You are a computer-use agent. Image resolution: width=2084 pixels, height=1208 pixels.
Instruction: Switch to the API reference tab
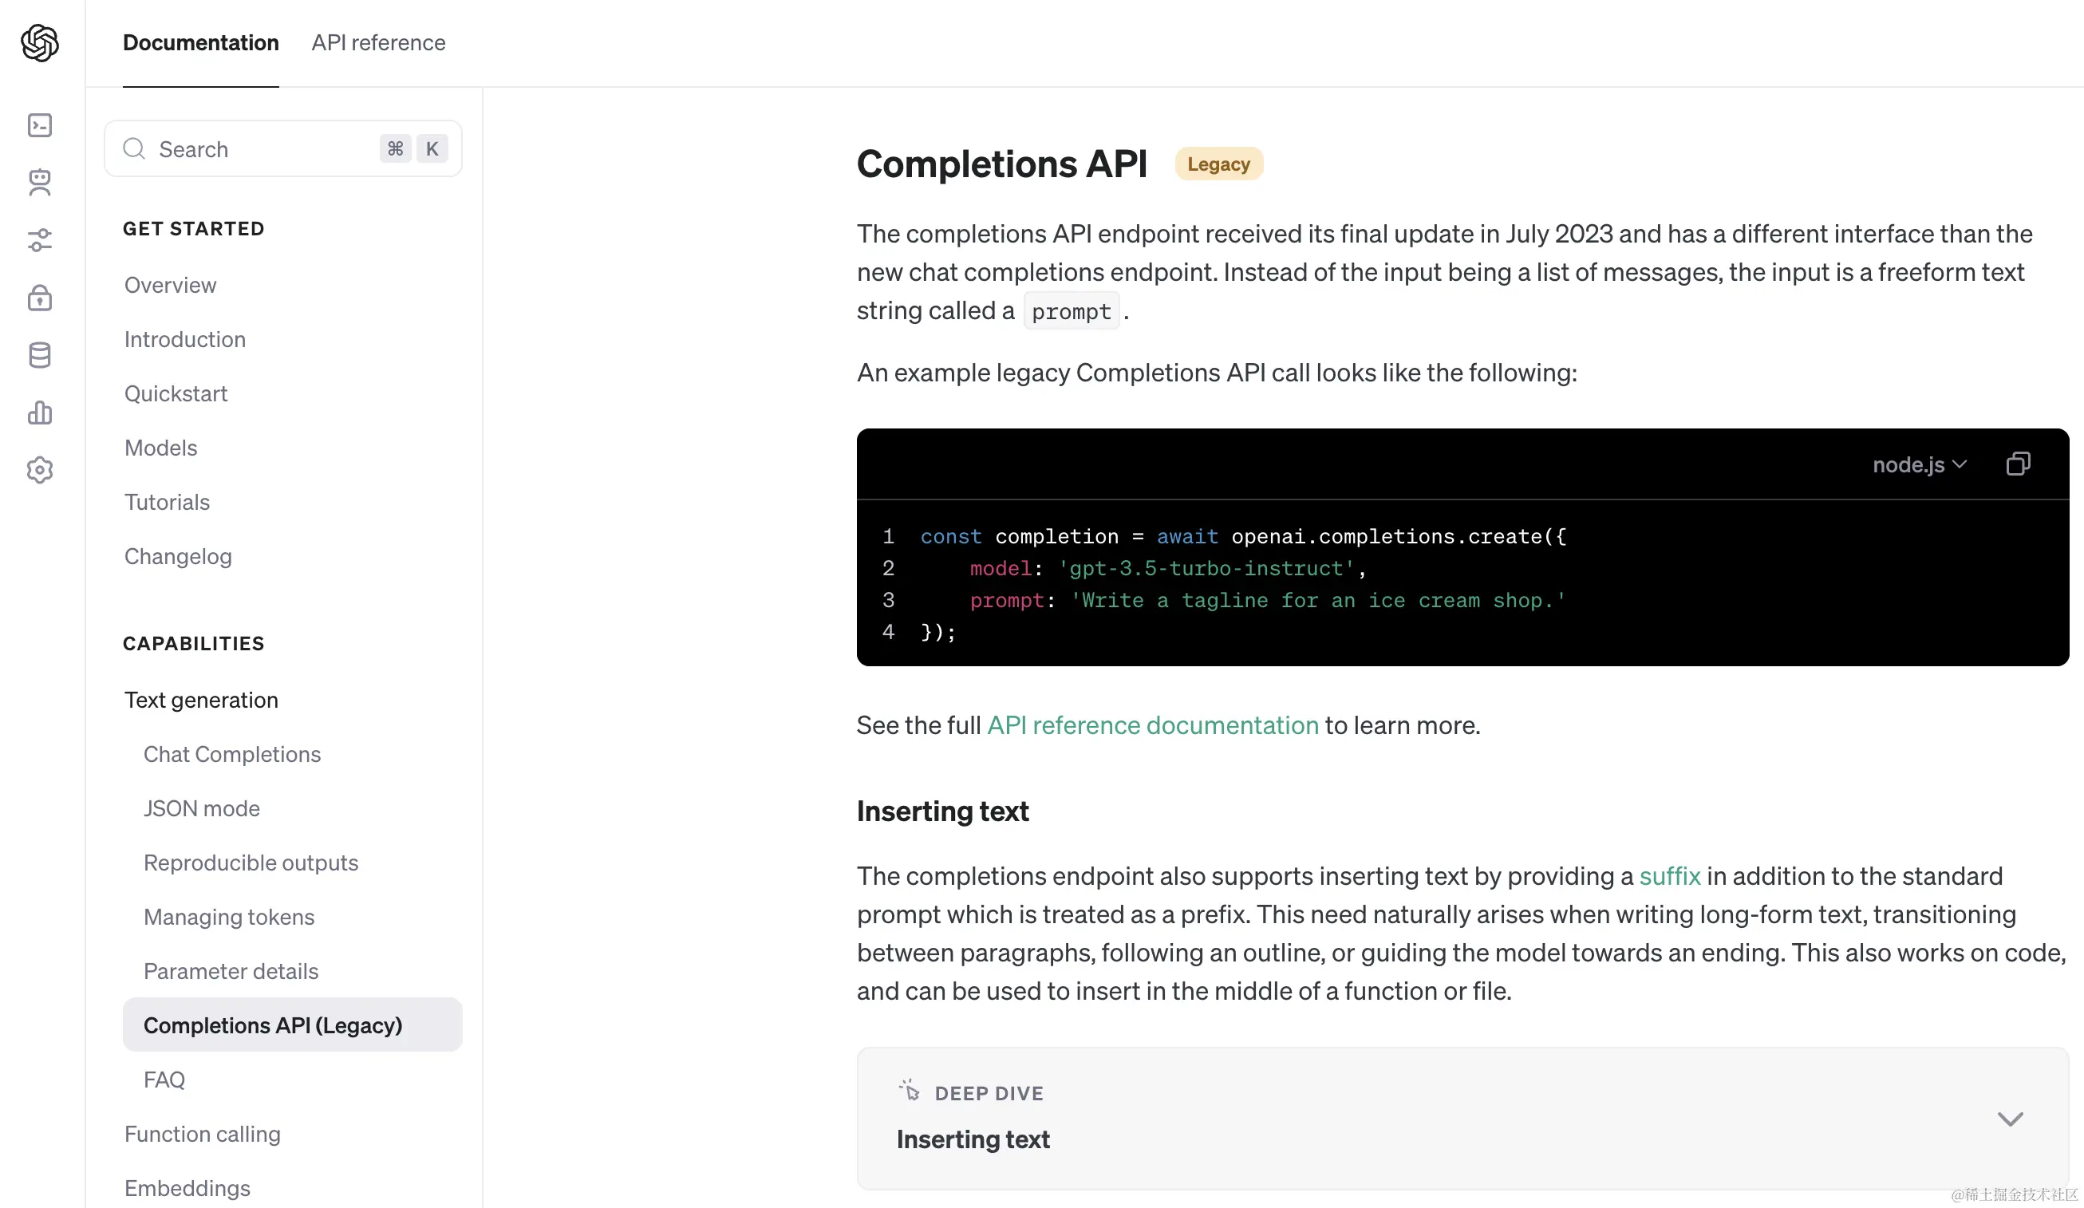[x=378, y=43]
